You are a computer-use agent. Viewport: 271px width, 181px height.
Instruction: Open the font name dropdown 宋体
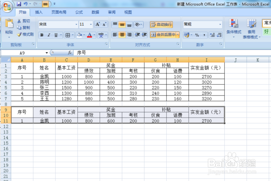tap(76, 25)
